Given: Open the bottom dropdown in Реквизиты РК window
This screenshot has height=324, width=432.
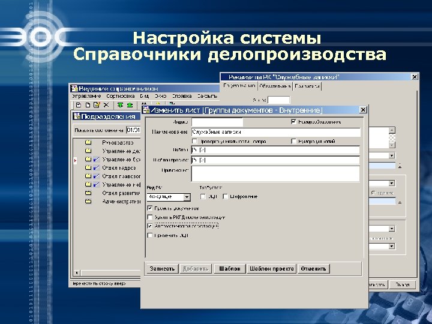Looking at the screenshot, I should (x=392, y=246).
